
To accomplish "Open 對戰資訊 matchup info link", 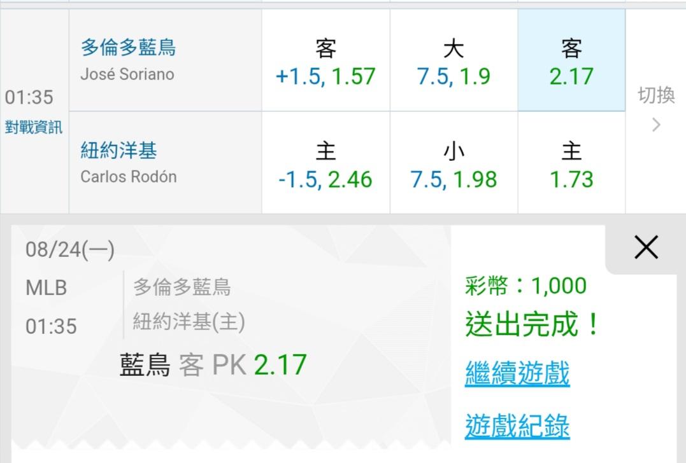I will coord(34,127).
